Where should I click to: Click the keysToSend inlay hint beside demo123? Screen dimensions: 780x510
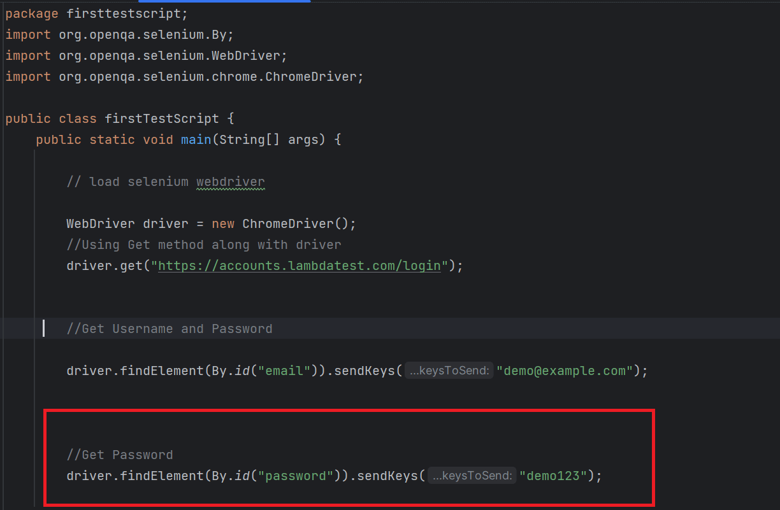(472, 475)
